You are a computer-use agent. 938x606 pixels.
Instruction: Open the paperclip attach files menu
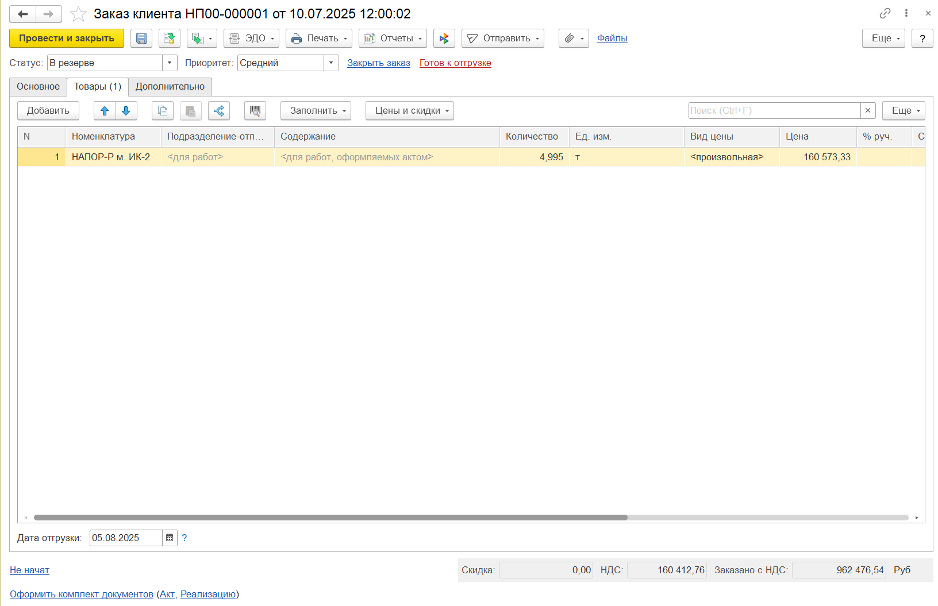[574, 38]
